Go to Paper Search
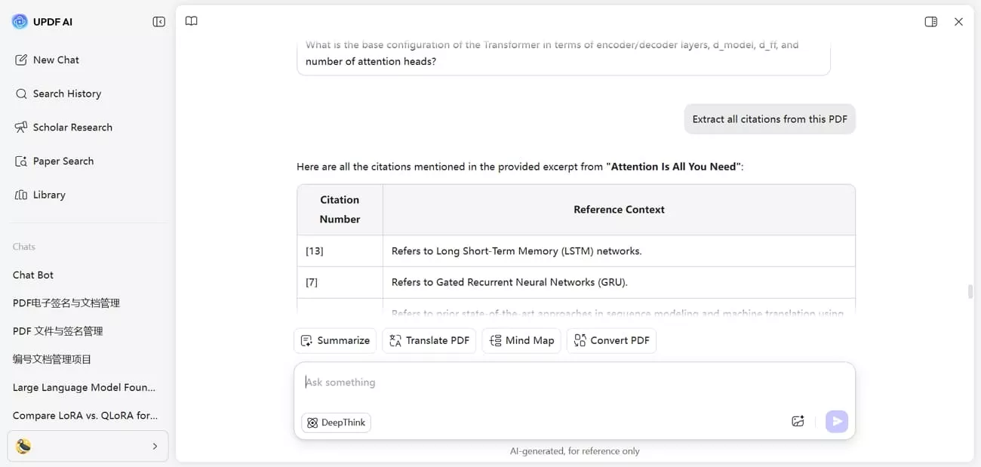 (63, 161)
